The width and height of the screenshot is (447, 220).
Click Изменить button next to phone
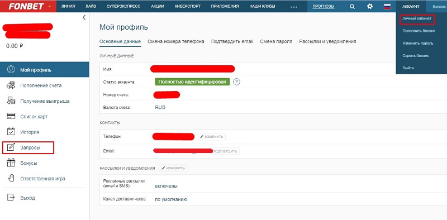(211, 137)
